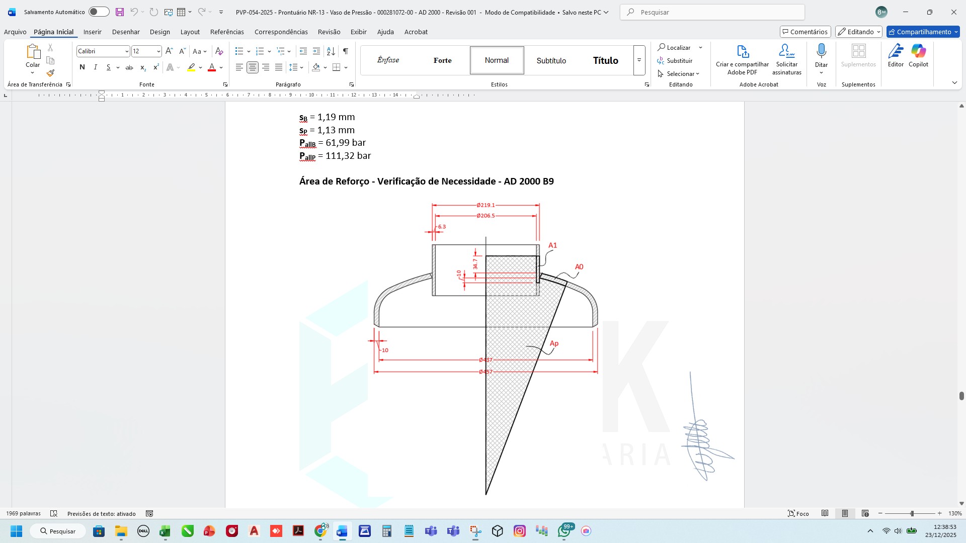The width and height of the screenshot is (966, 543).
Task: Click the Ditar microphone icon
Action: pyautogui.click(x=821, y=51)
